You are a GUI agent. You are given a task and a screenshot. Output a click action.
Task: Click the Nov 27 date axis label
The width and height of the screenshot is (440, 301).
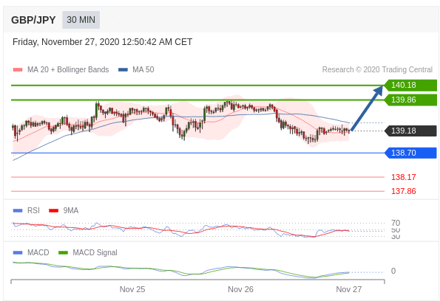point(349,289)
